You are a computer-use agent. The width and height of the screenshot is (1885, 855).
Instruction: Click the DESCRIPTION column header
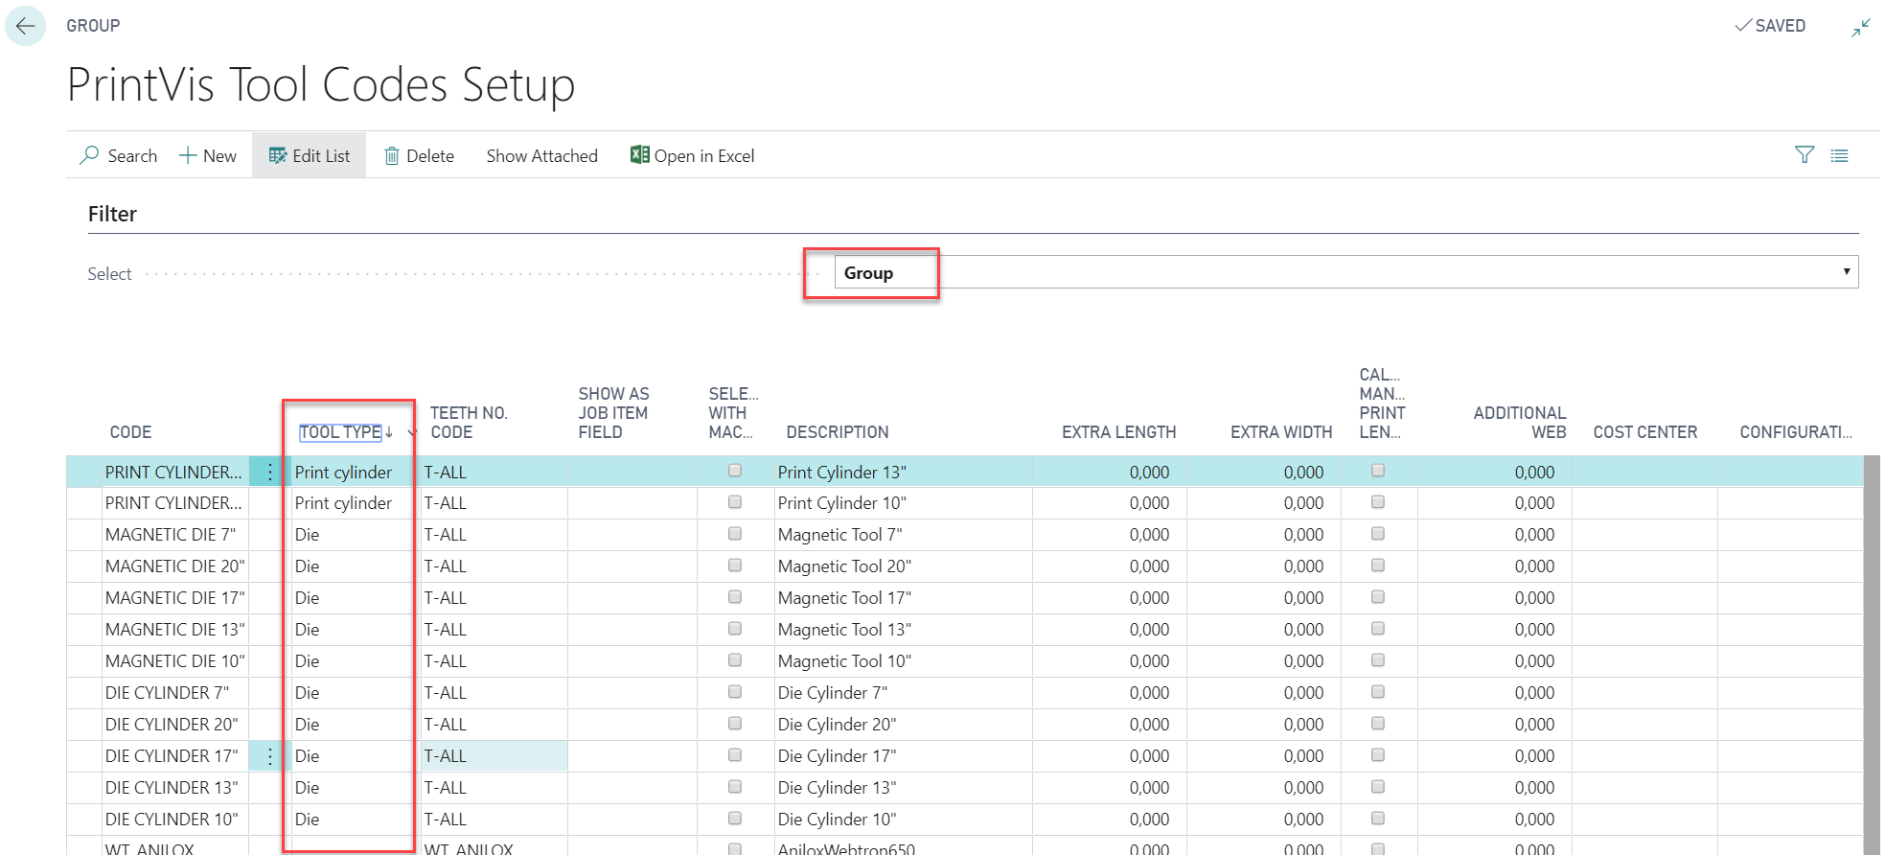tap(838, 432)
